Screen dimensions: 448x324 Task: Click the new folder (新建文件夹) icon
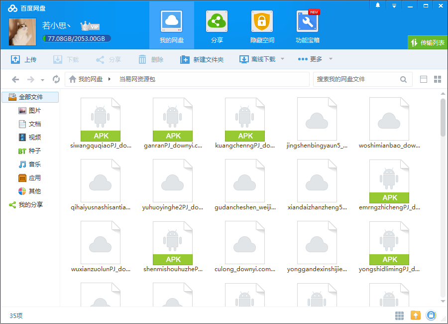(185, 59)
